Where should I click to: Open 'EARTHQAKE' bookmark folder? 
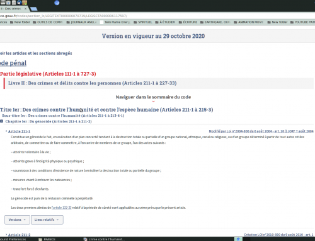coord(215,22)
